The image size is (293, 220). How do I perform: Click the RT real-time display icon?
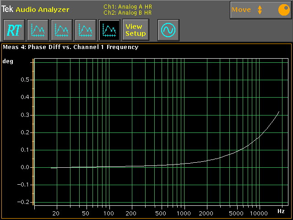[14, 30]
